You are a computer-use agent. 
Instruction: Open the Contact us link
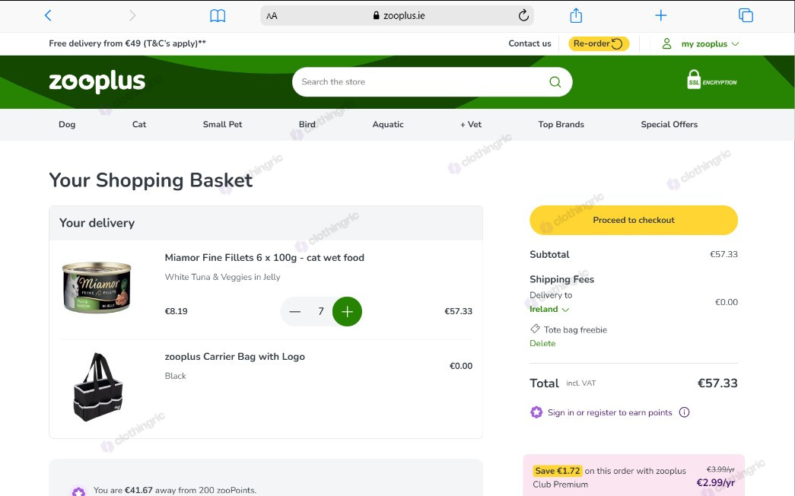[x=529, y=43]
